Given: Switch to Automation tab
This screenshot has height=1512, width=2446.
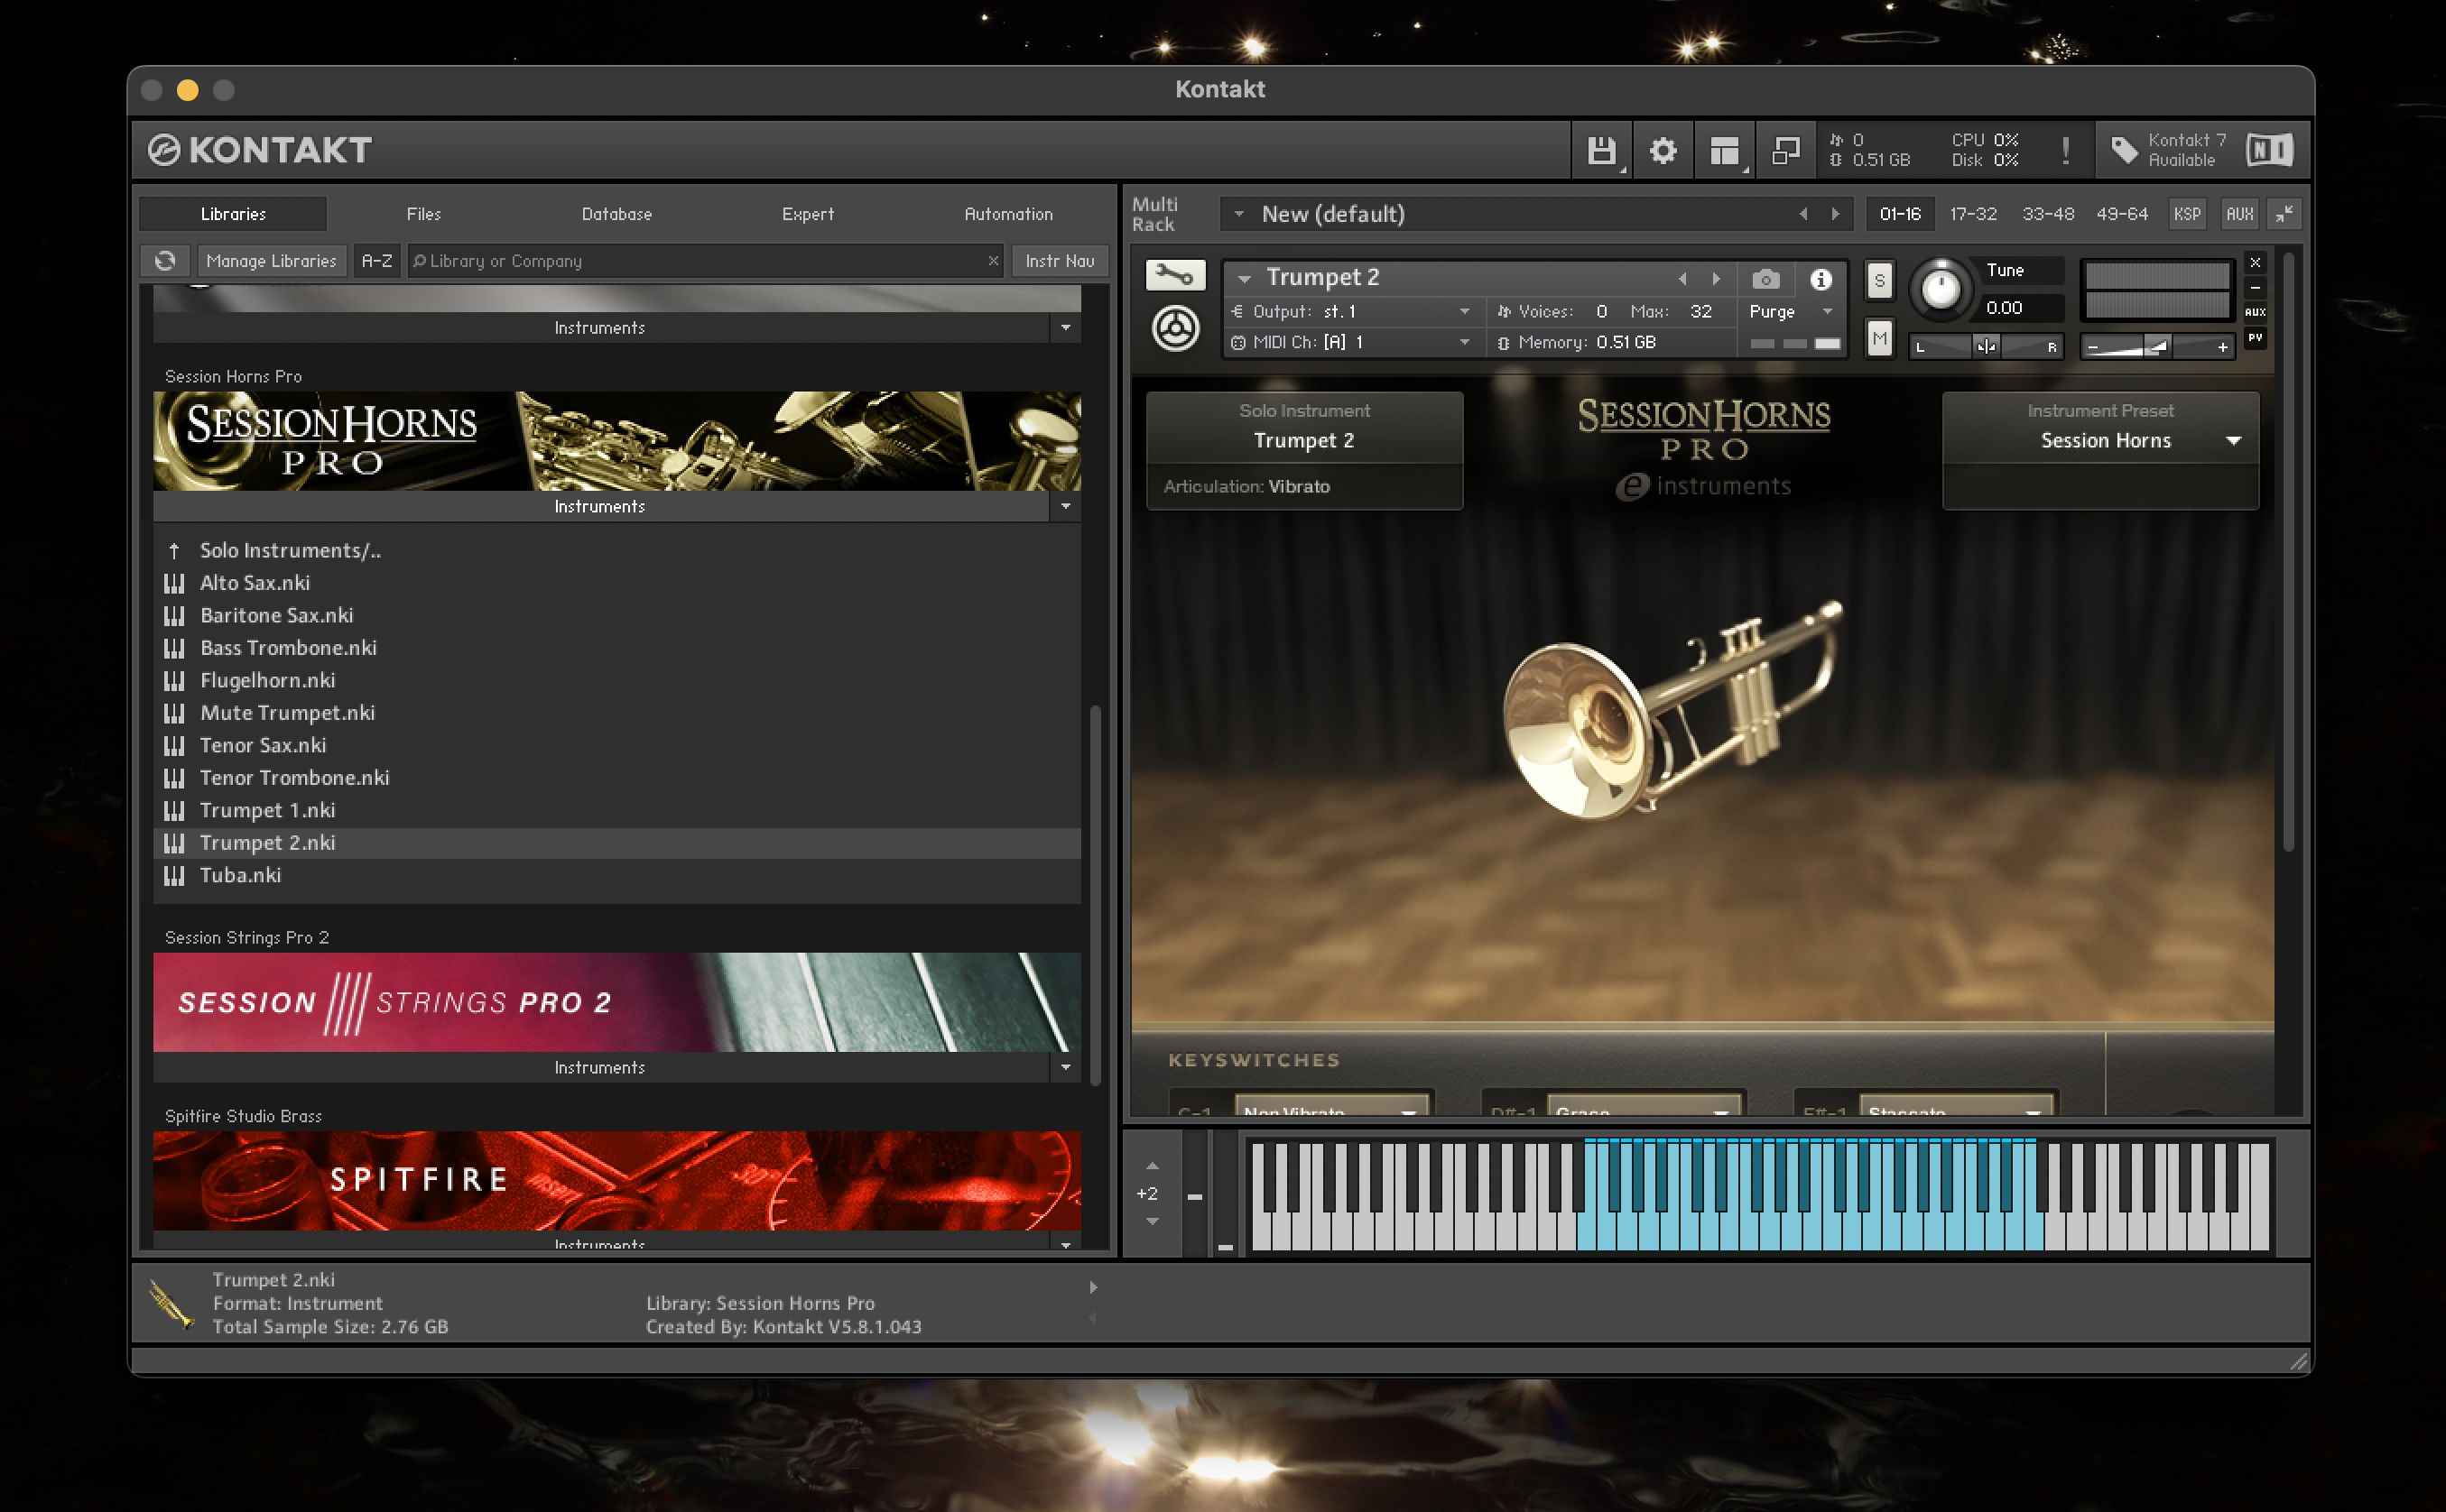Looking at the screenshot, I should (1008, 214).
